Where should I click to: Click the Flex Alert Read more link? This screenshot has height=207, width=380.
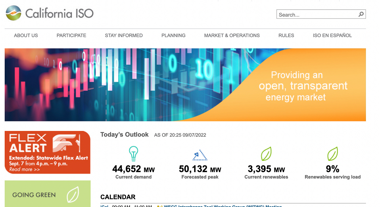click(25, 170)
